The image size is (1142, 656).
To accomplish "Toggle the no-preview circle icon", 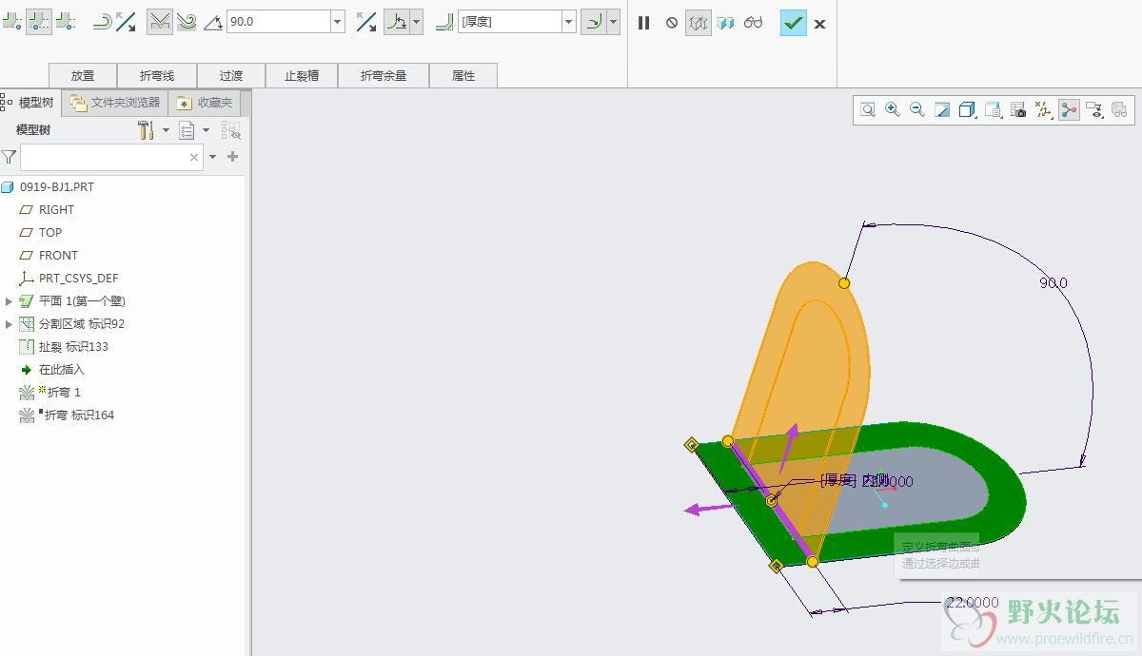I will (x=672, y=23).
